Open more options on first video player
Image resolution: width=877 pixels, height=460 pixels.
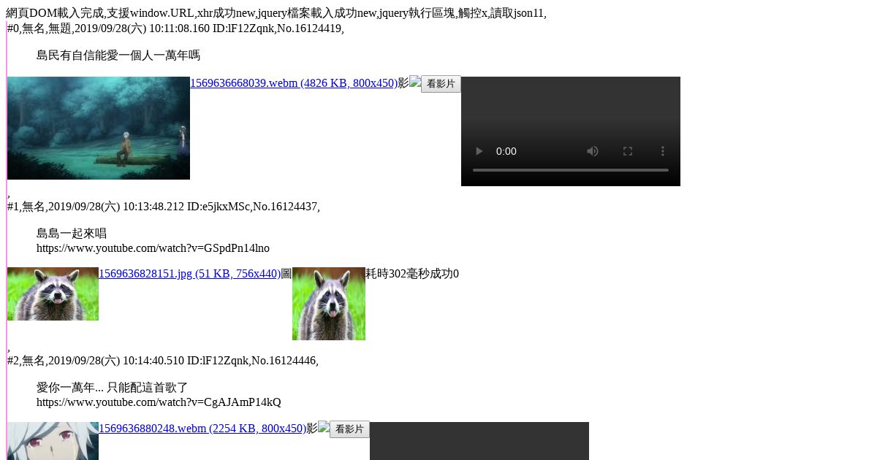[x=663, y=151]
